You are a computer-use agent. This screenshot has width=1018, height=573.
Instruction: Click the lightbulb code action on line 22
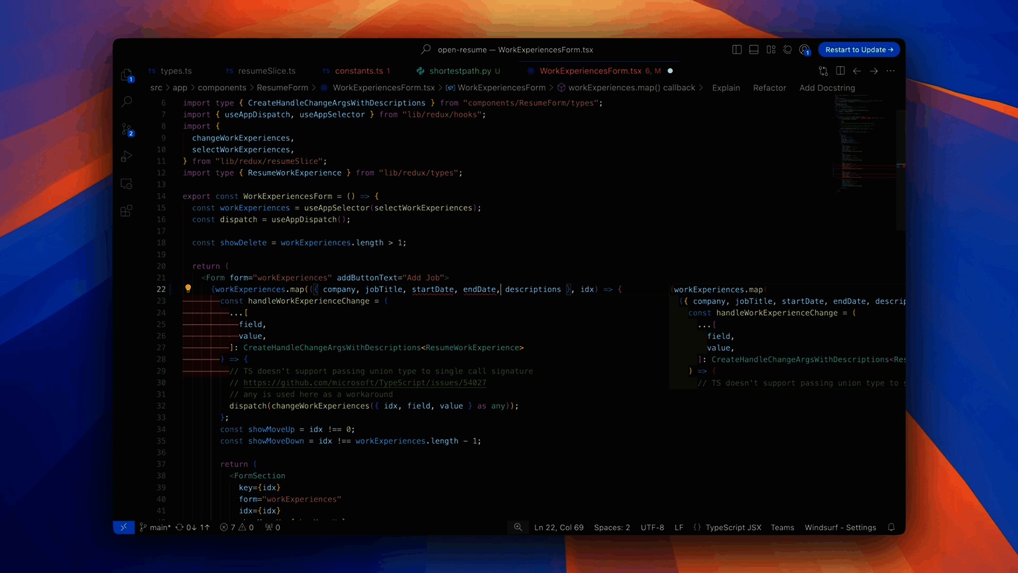tap(188, 288)
